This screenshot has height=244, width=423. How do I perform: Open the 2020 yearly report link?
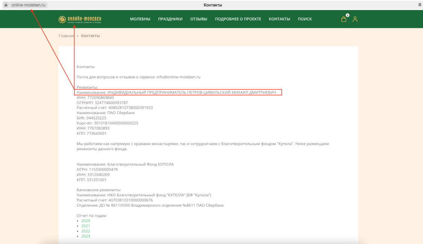pos(85,221)
